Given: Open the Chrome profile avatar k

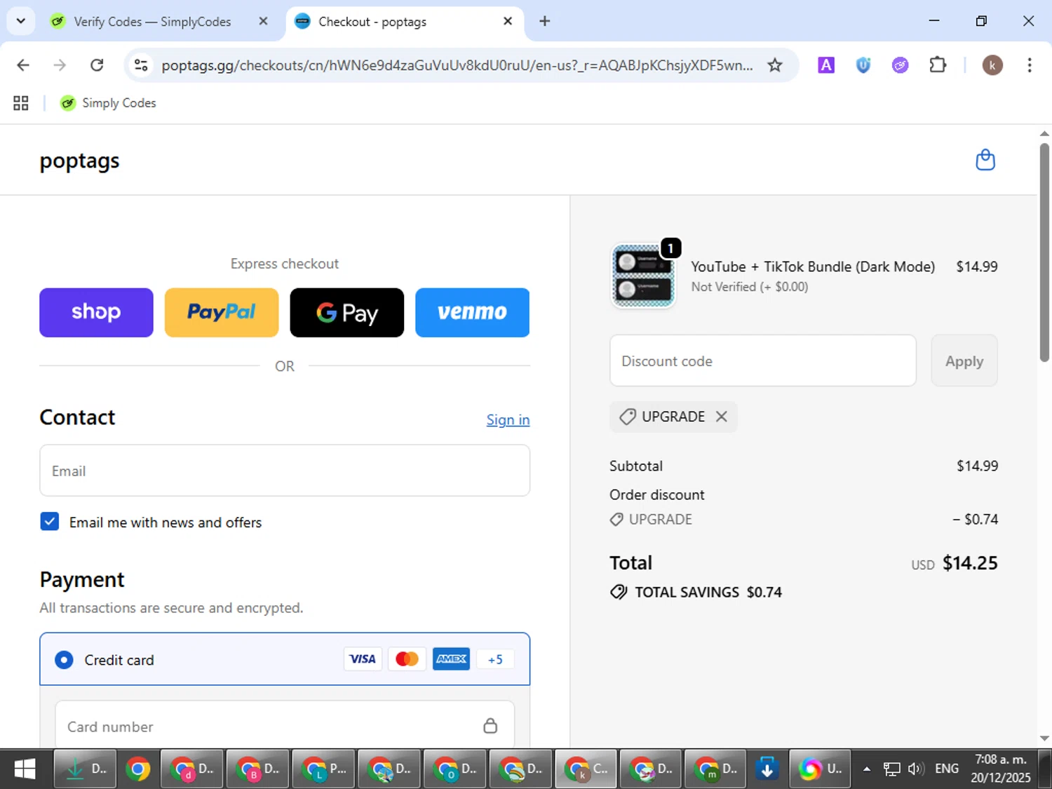Looking at the screenshot, I should [992, 65].
